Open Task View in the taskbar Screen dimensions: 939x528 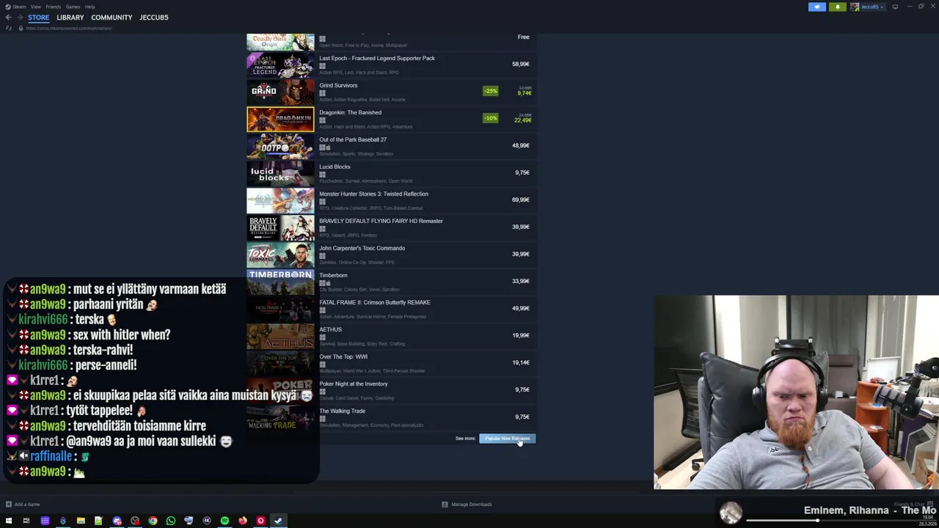26,521
